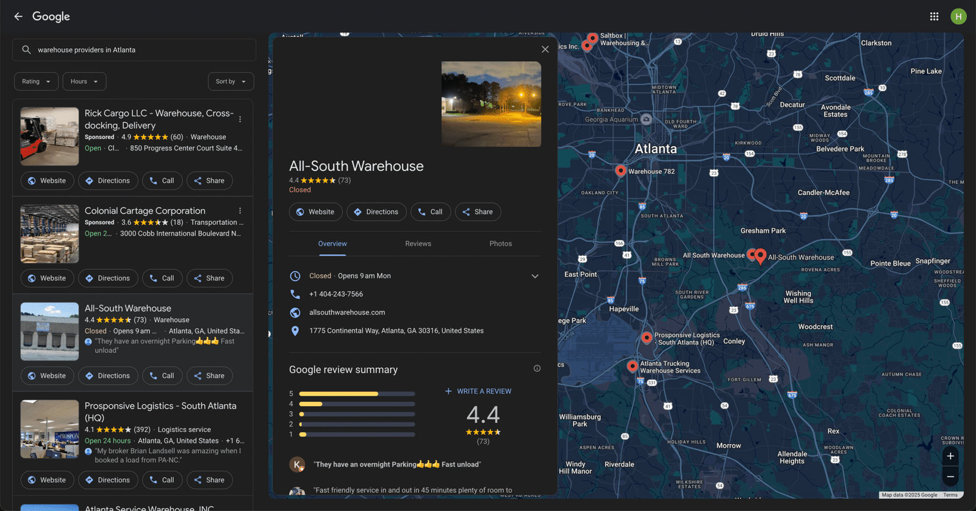Switch to the Photos tab
Image resolution: width=976 pixels, height=511 pixels.
tap(500, 244)
